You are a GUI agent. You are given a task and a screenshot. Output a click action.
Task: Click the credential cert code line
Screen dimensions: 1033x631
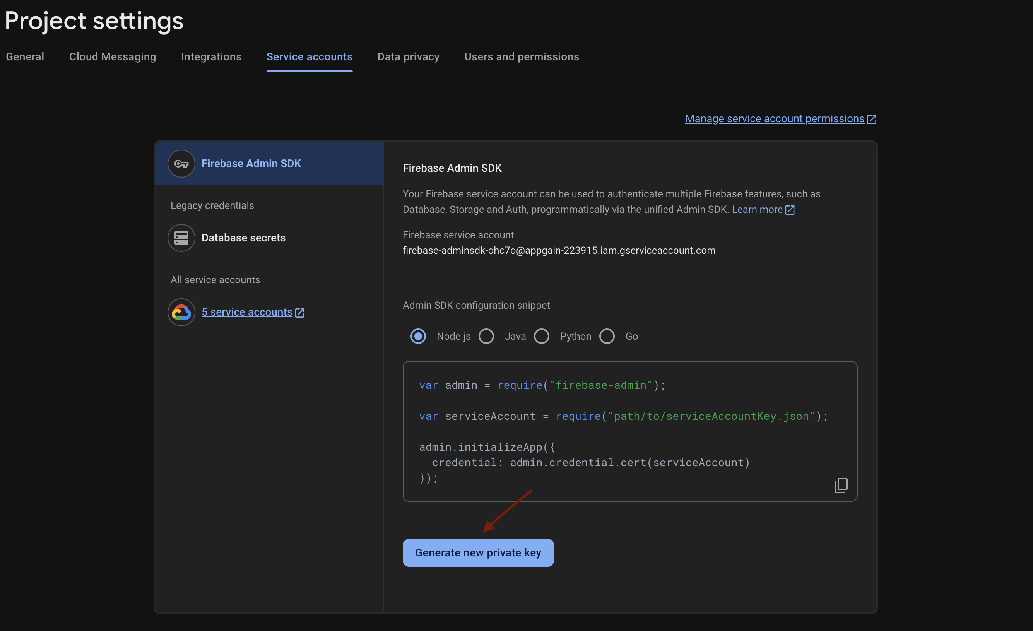[591, 462]
